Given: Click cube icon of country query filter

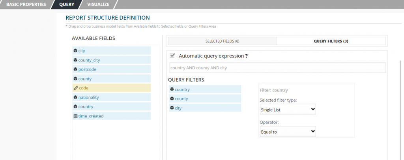Looking at the screenshot, I should pos(172,89).
